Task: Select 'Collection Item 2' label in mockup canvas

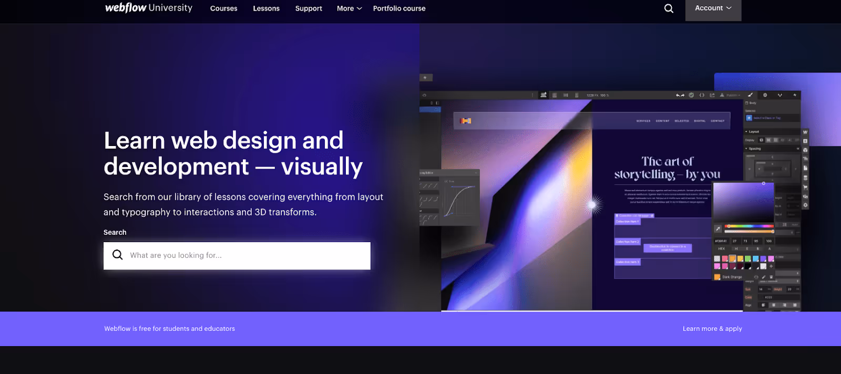Action: pyautogui.click(x=628, y=242)
